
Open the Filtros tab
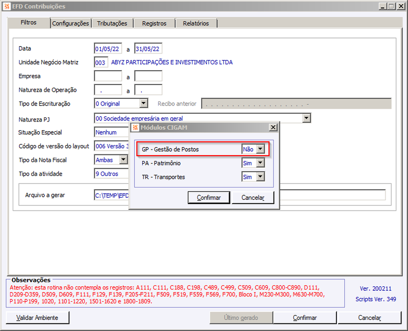pos(29,23)
